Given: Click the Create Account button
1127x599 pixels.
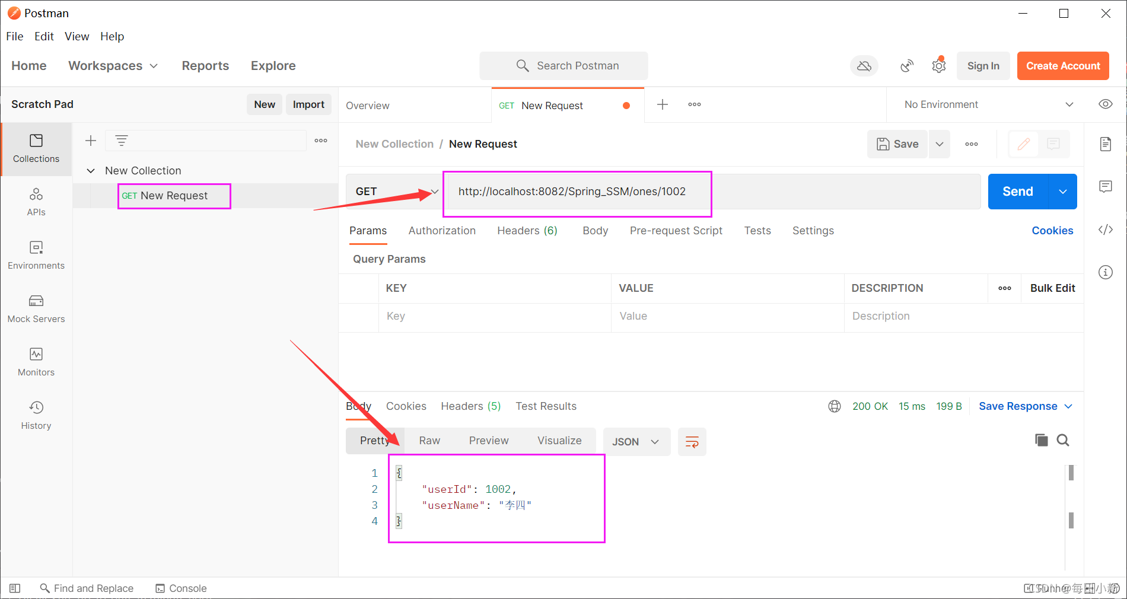Looking at the screenshot, I should (x=1063, y=66).
